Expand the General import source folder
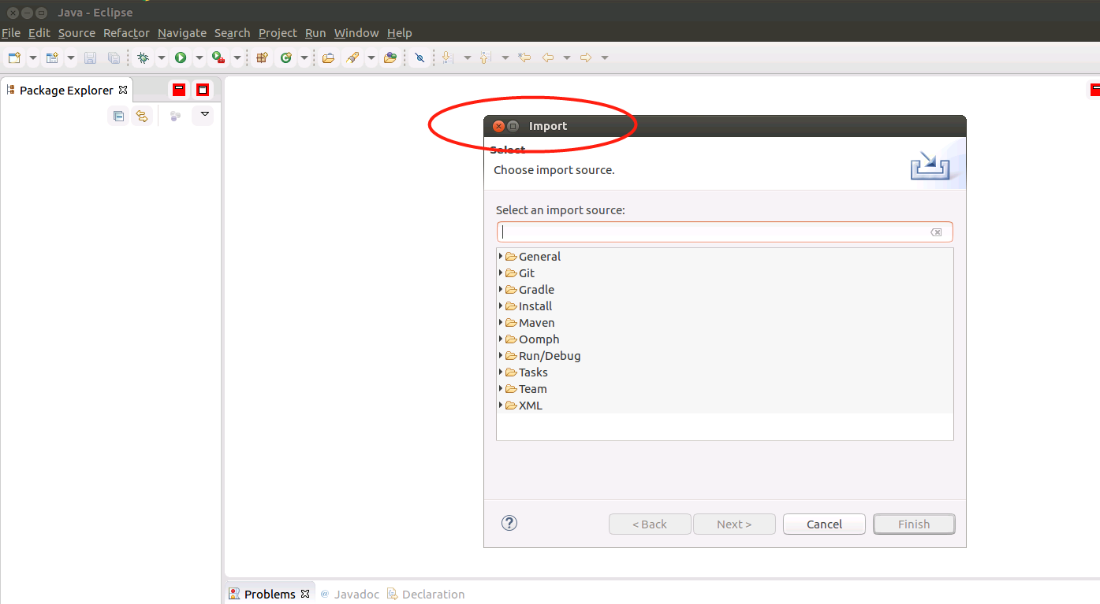1100x604 pixels. point(501,256)
